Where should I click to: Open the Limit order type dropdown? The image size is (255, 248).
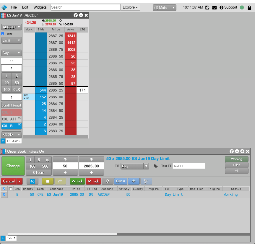pos(19,40)
